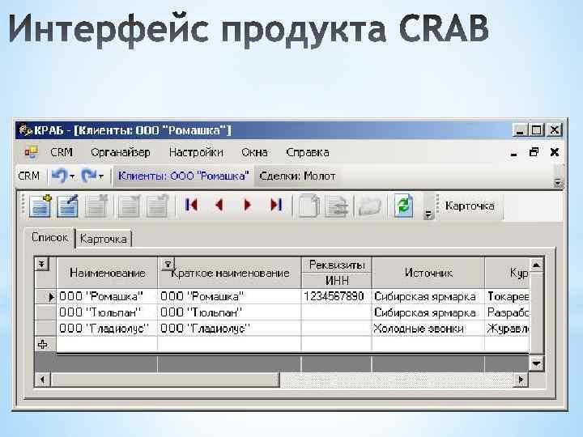This screenshot has width=583, height=437.
Task: Click the Краткое наименование column header
Action: 229,274
